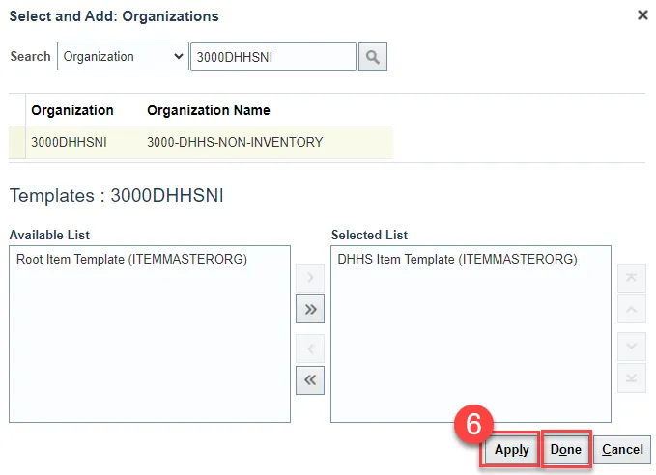Move selected item down one position
The image size is (656, 475).
(x=631, y=349)
